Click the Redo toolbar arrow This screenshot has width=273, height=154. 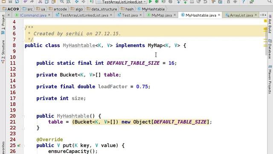pyautogui.click(x=32, y=2)
